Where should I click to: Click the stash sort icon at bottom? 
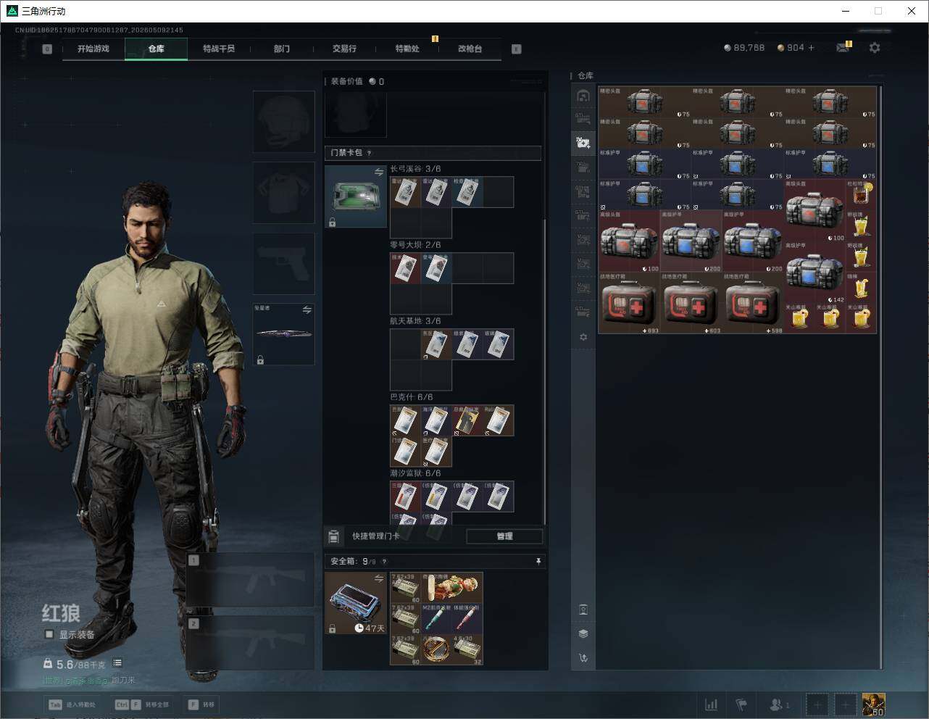[583, 658]
